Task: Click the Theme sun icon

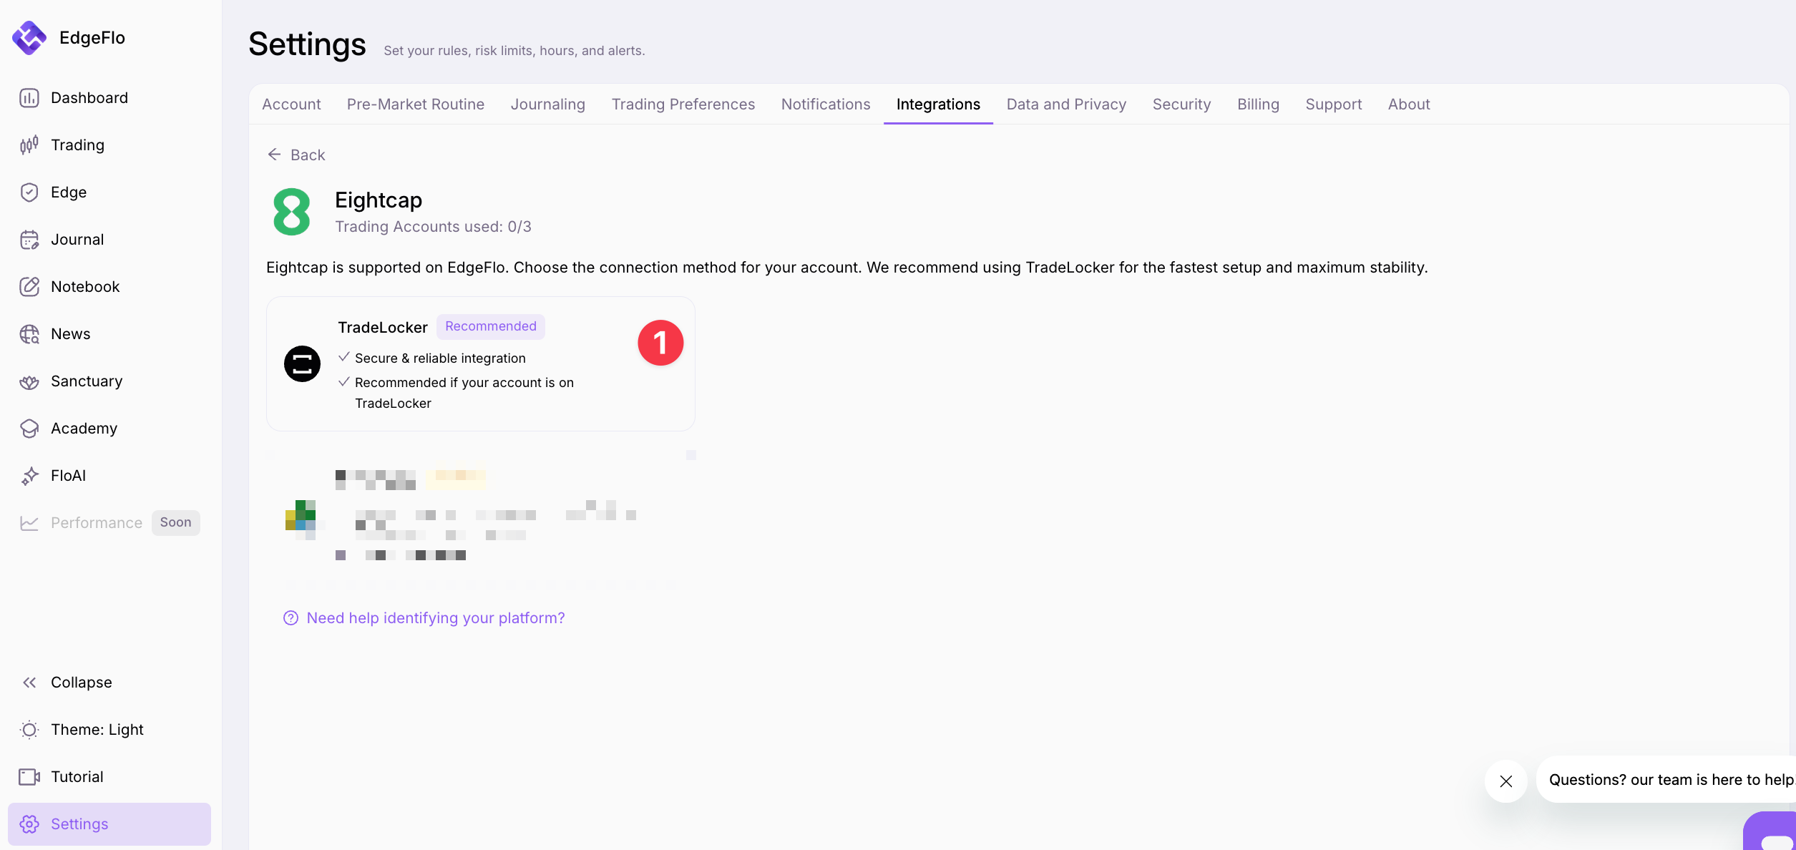Action: click(29, 730)
